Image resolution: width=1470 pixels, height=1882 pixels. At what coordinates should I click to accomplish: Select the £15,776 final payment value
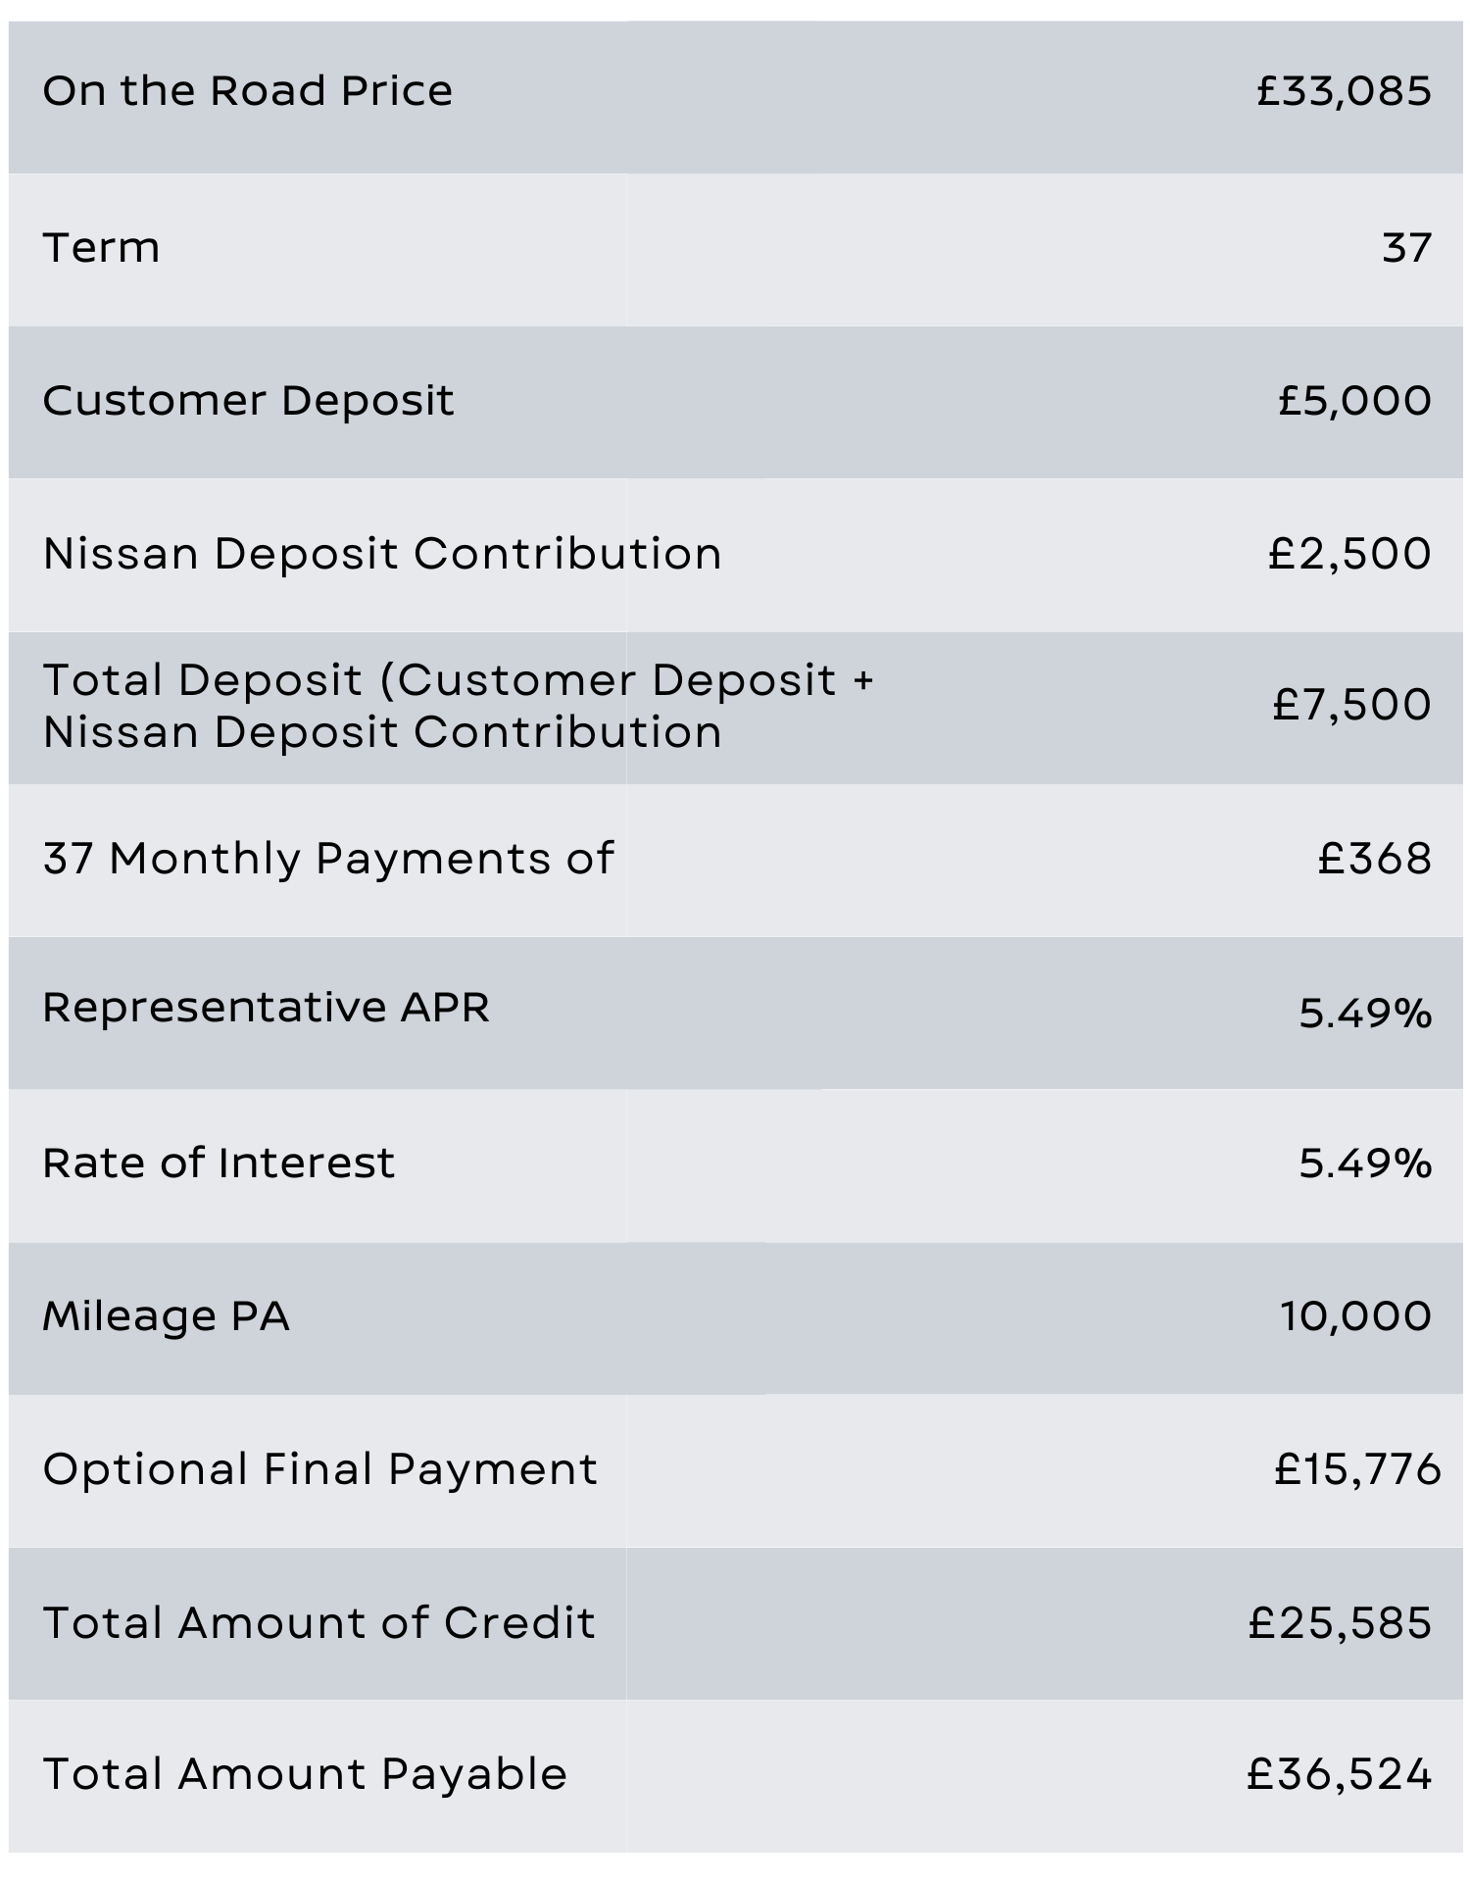[1357, 1469]
